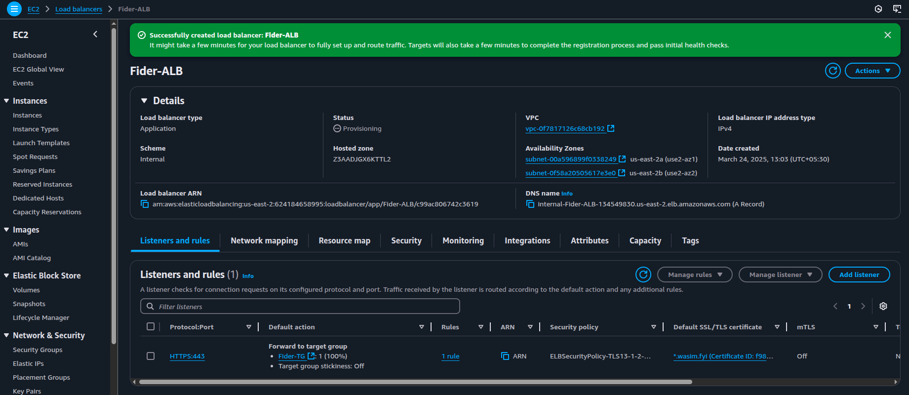Collapse the Details section
The height and width of the screenshot is (395, 909).
pos(144,101)
